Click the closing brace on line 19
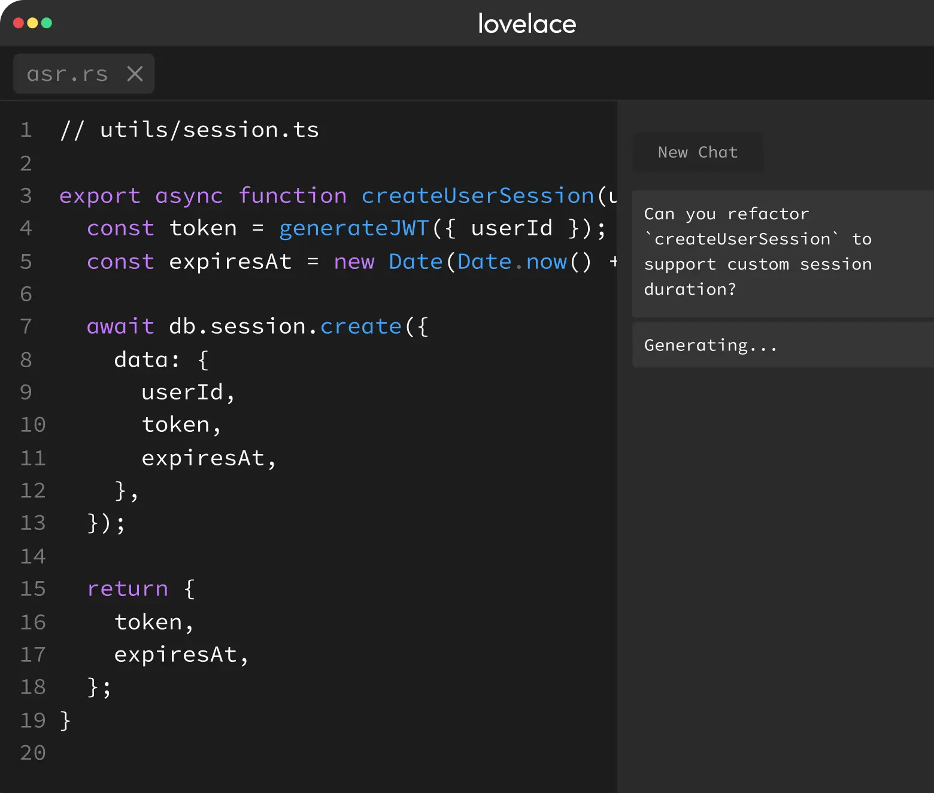This screenshot has width=934, height=793. [65, 721]
